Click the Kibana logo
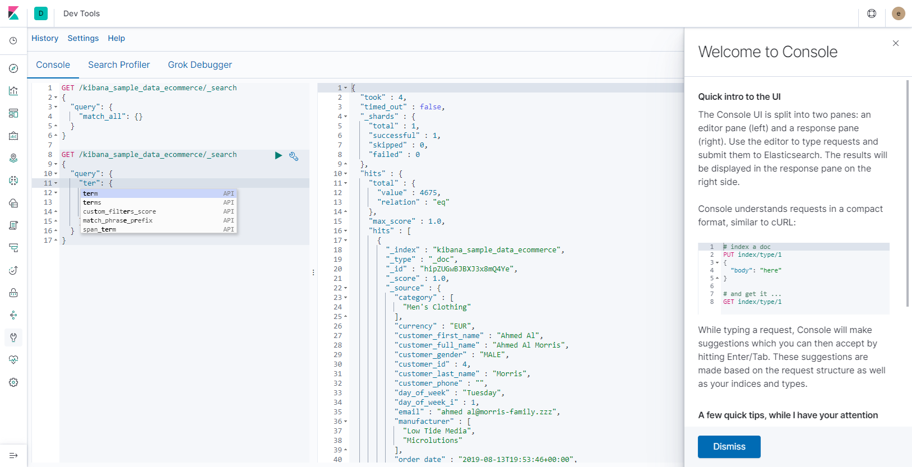912x467 pixels. 13,13
